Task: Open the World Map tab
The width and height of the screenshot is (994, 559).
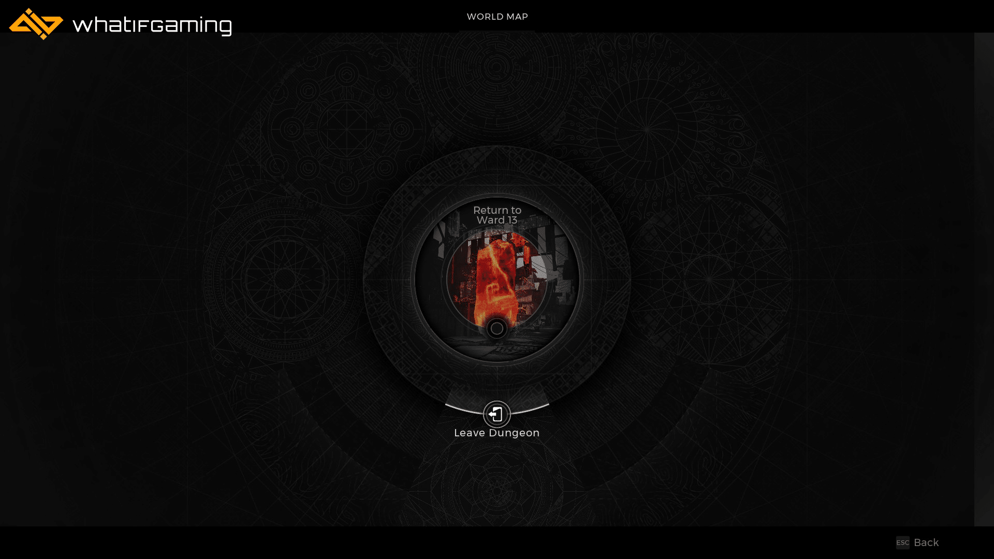Action: coord(497,17)
